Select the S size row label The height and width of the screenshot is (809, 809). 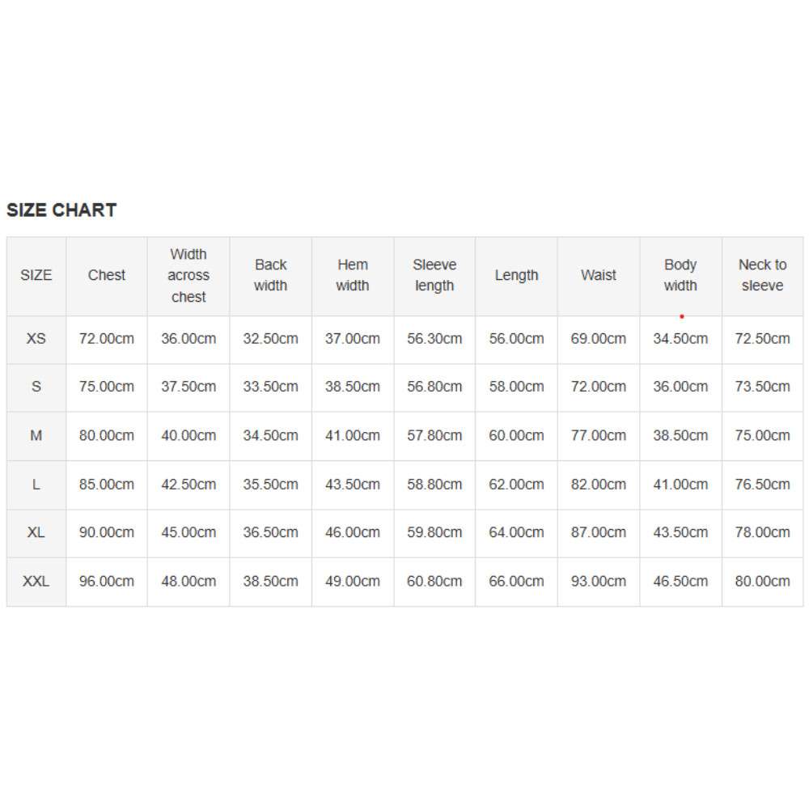(x=36, y=387)
